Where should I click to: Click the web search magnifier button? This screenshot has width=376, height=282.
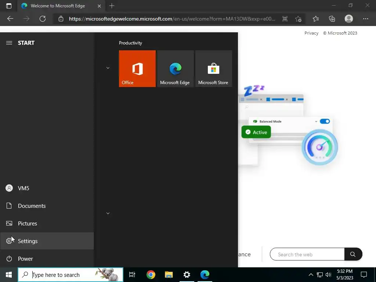pos(353,254)
